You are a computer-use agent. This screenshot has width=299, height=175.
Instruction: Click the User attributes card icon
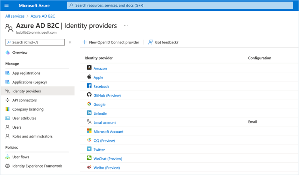click(7, 118)
